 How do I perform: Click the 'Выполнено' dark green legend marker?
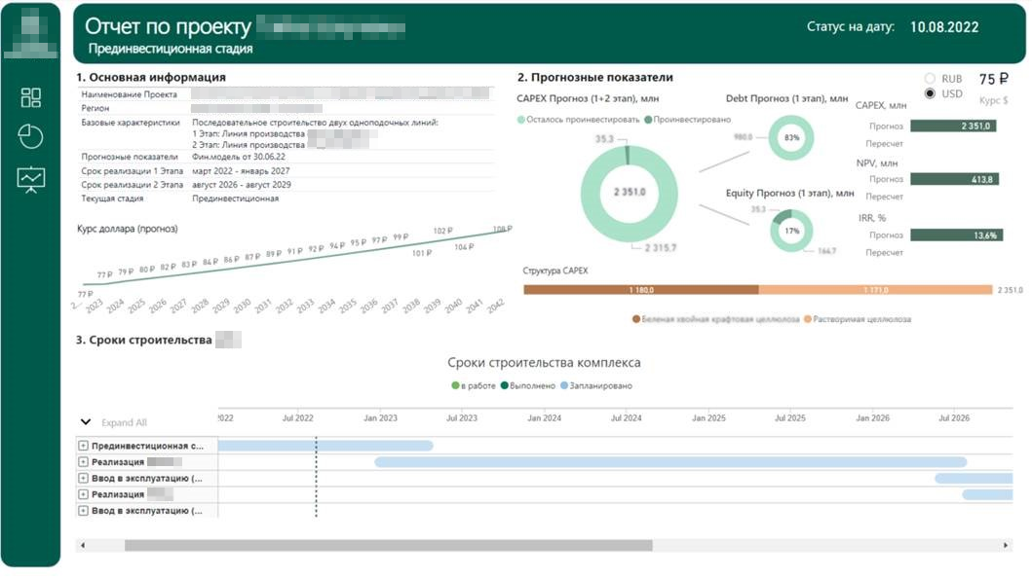click(x=505, y=386)
